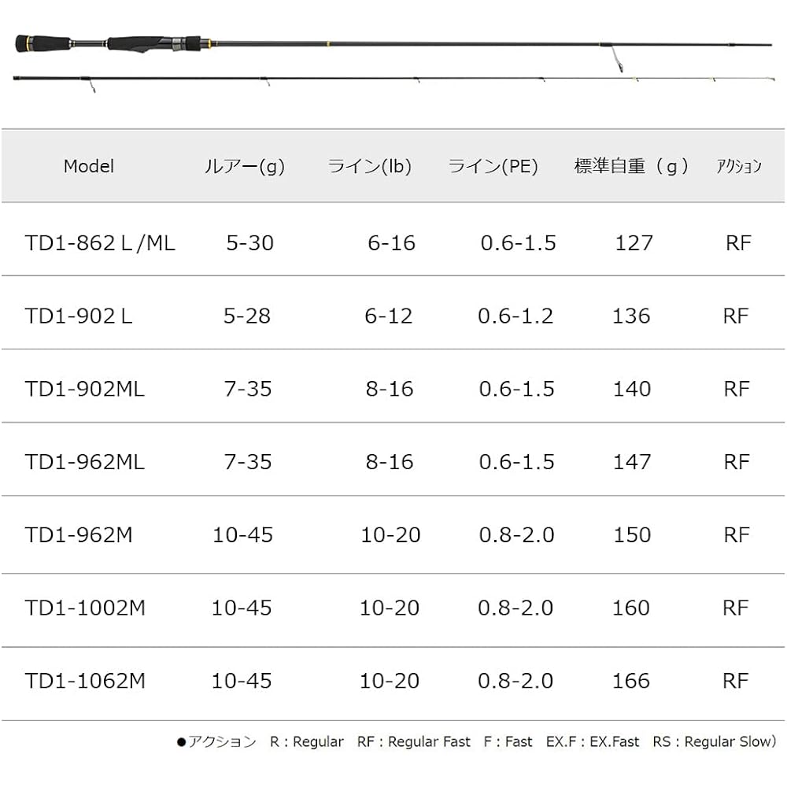Click the RF : Regular Fast legend text
The width and height of the screenshot is (787, 787).
pyautogui.click(x=414, y=742)
